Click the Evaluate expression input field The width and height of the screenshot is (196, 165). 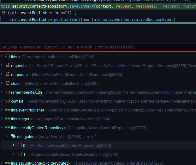click(x=95, y=47)
